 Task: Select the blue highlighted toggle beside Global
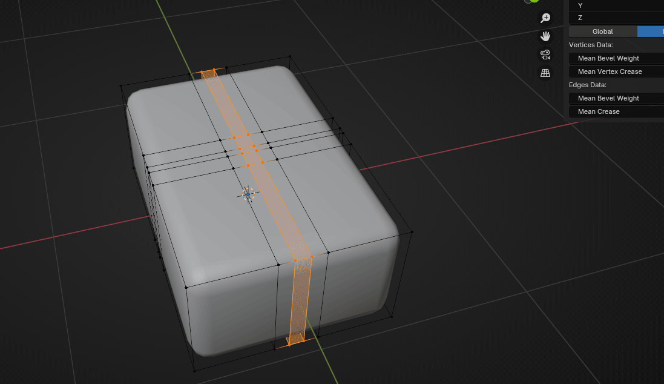click(651, 31)
